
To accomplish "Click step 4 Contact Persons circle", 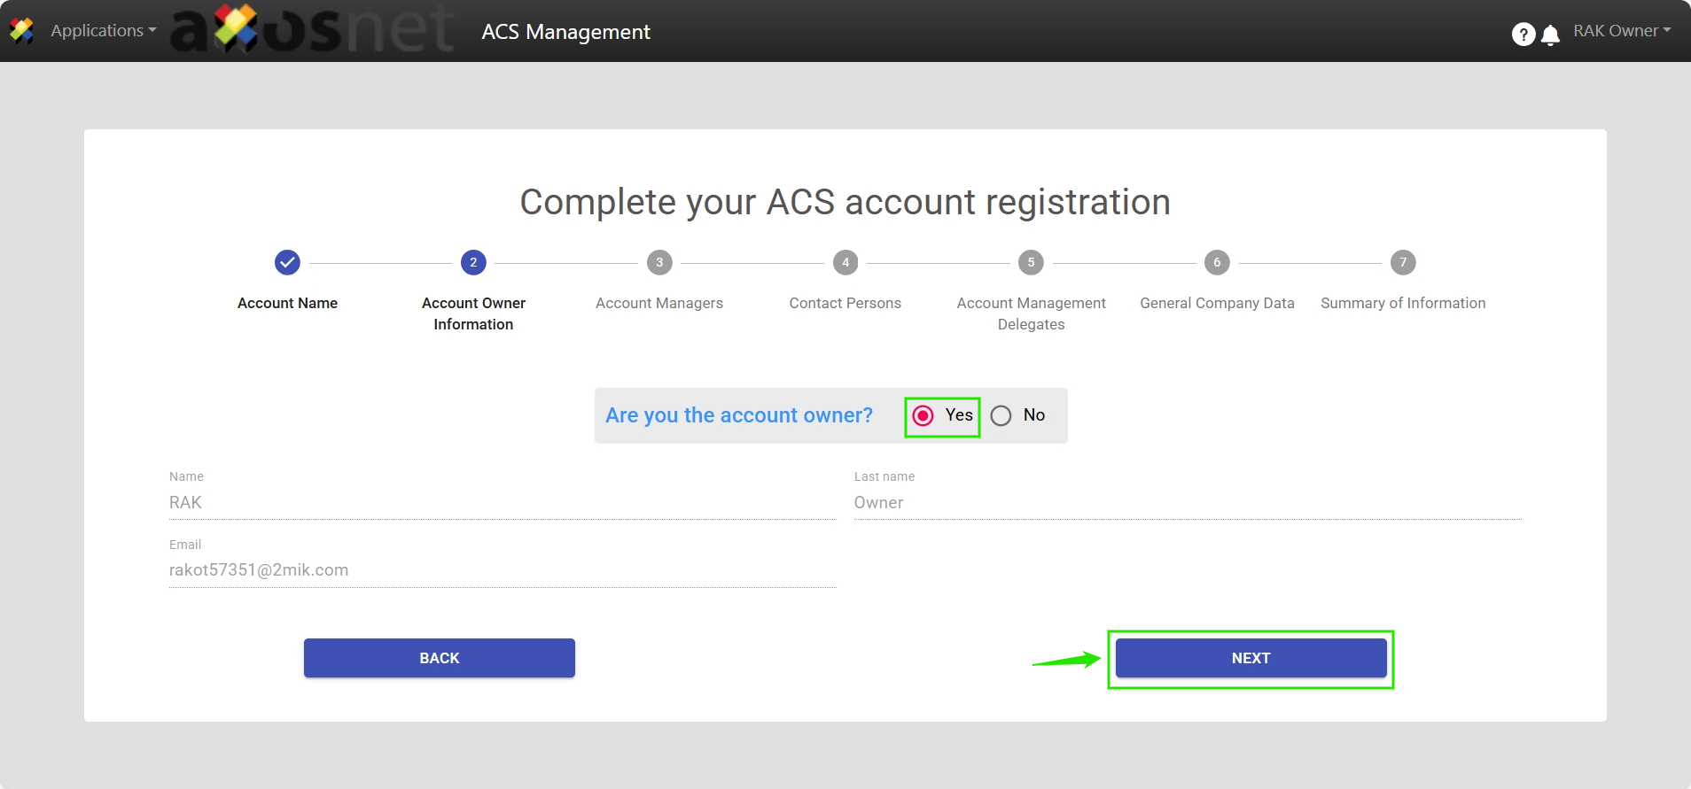I will pos(845,262).
